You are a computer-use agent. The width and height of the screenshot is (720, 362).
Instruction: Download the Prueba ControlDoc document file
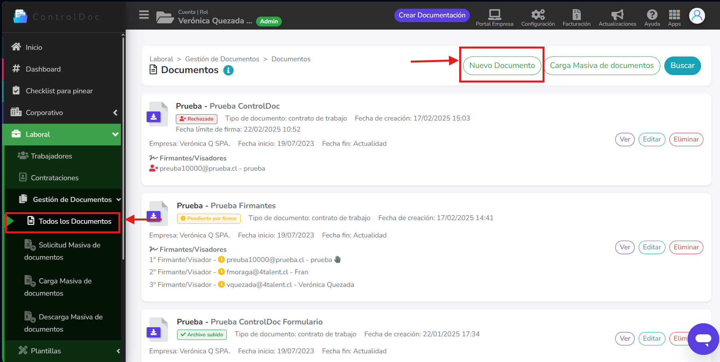[x=154, y=117]
